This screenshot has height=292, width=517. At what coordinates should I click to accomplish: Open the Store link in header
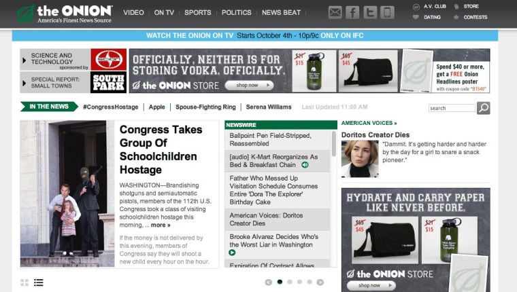click(x=471, y=6)
